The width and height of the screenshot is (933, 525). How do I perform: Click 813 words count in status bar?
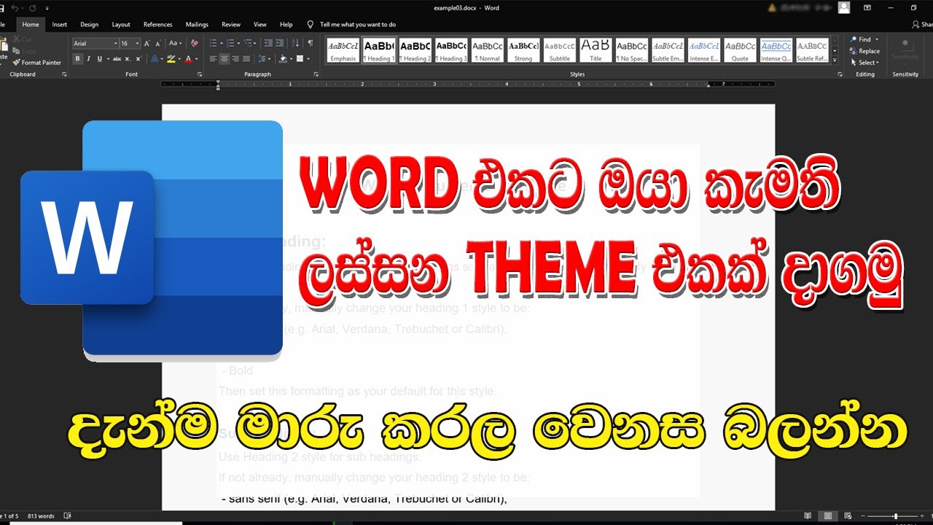pos(42,516)
